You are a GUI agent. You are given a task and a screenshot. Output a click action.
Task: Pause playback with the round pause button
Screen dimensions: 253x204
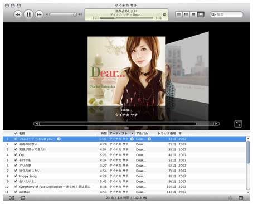(28, 14)
